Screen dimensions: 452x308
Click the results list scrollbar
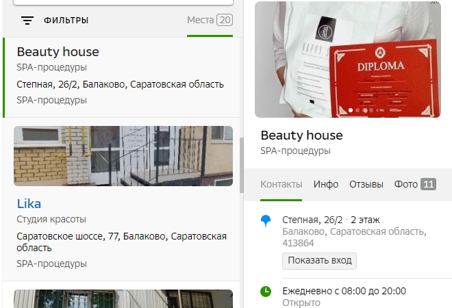[241, 164]
